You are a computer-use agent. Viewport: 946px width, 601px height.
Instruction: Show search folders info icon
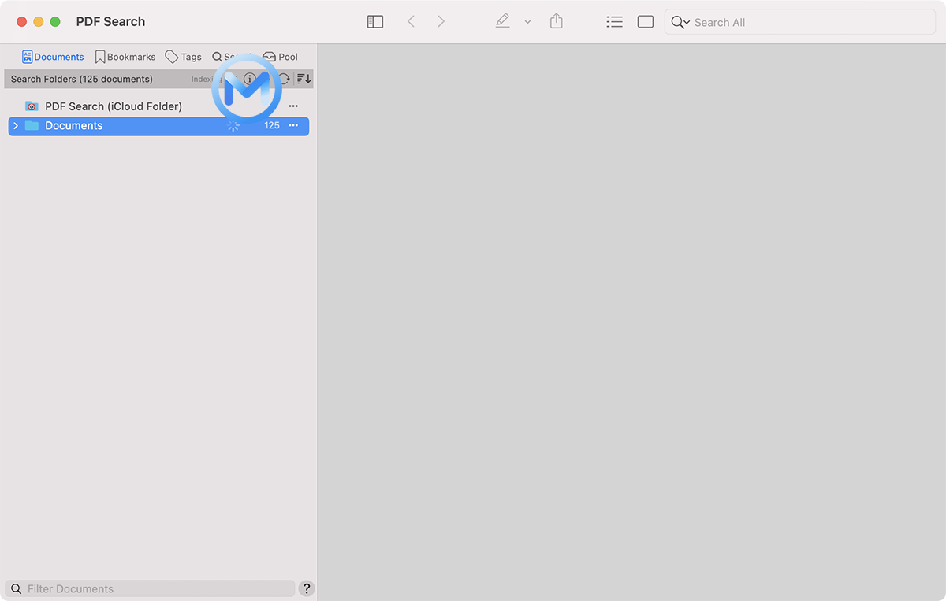pyautogui.click(x=249, y=79)
